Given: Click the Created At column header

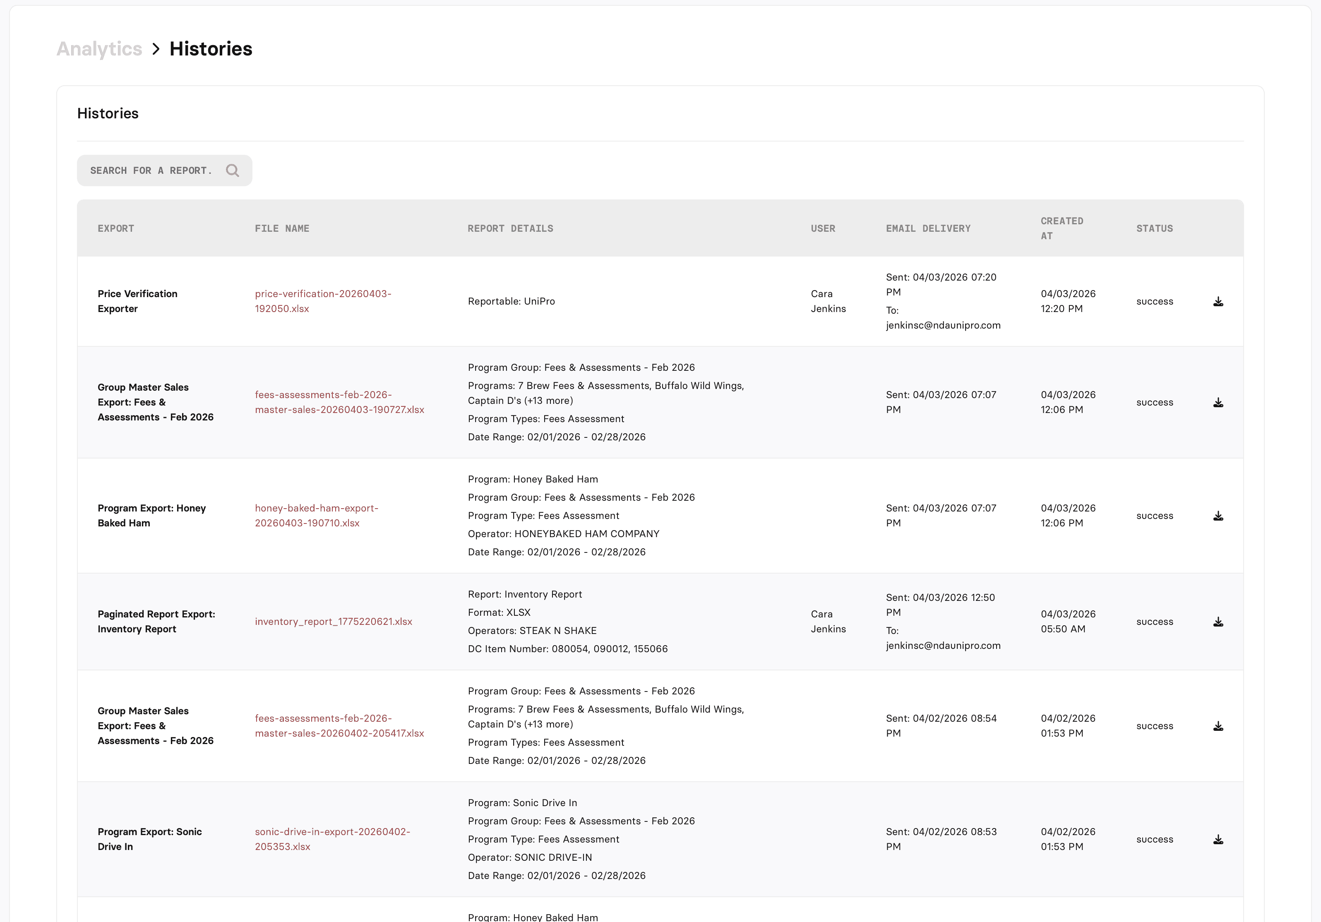Looking at the screenshot, I should coord(1062,228).
